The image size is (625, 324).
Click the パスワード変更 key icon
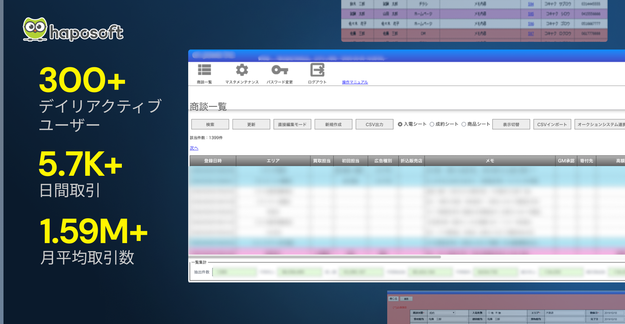click(x=280, y=70)
